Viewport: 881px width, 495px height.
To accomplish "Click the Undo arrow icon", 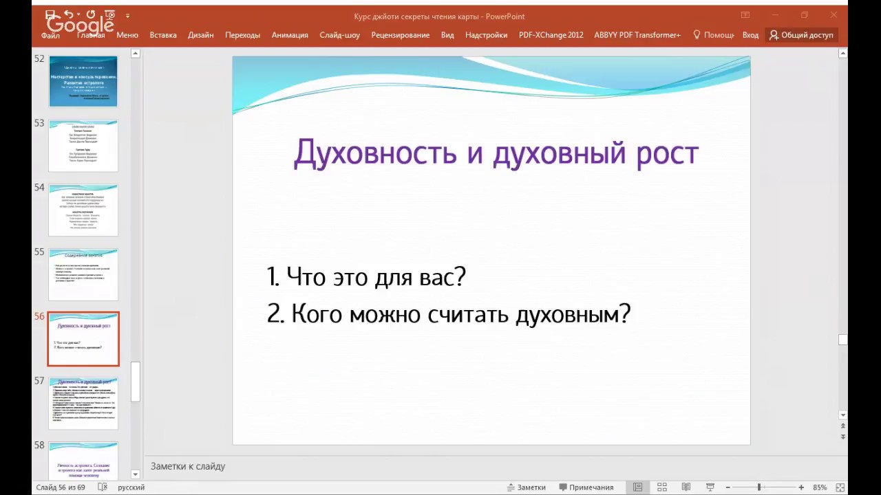I will (67, 14).
